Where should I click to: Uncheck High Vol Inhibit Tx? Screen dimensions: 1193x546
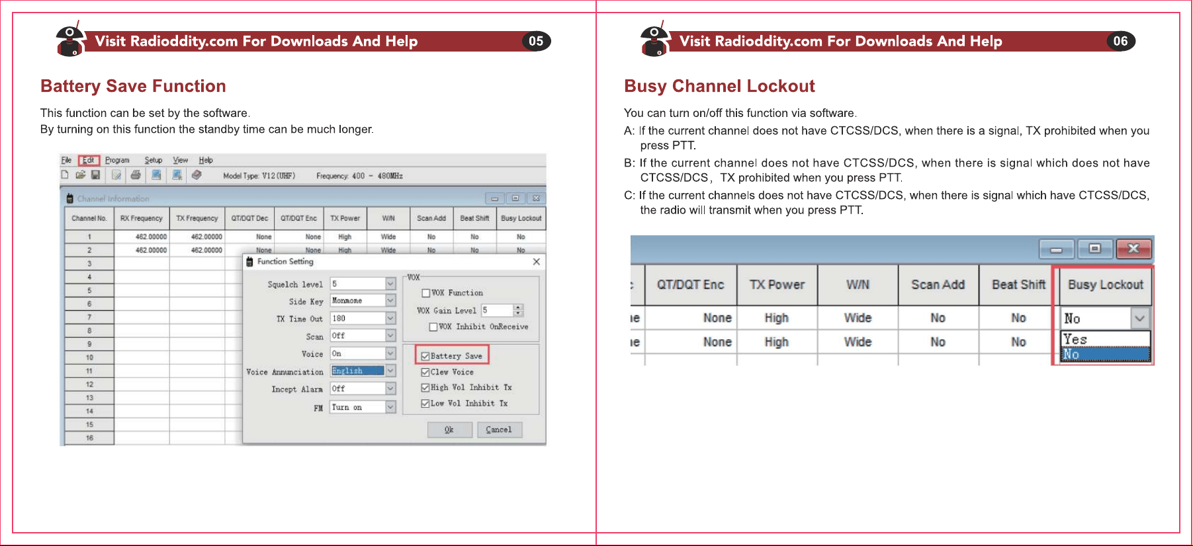click(425, 388)
